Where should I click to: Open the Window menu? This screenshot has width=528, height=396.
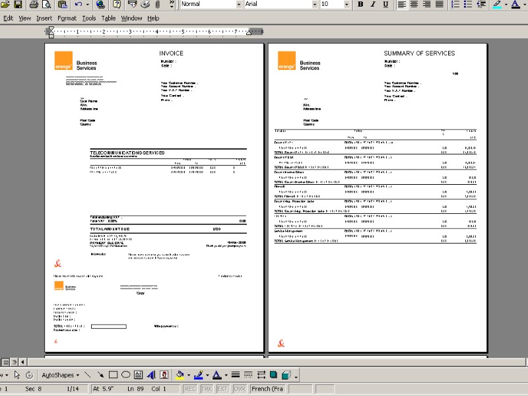point(131,18)
